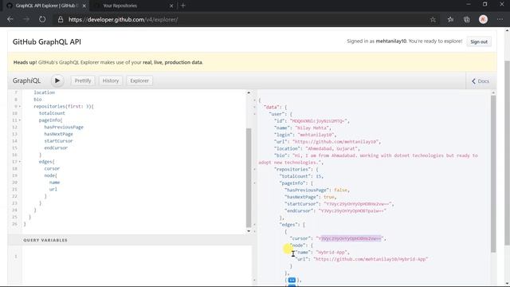Click the GitHub GraphQL API heading
510x287 pixels.
[x=47, y=42]
